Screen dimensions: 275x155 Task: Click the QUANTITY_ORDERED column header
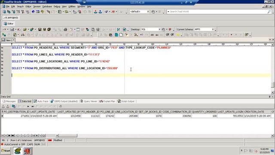(205, 112)
